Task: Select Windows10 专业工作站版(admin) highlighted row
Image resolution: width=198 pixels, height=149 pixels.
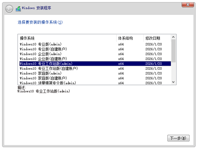Action: 46,64
